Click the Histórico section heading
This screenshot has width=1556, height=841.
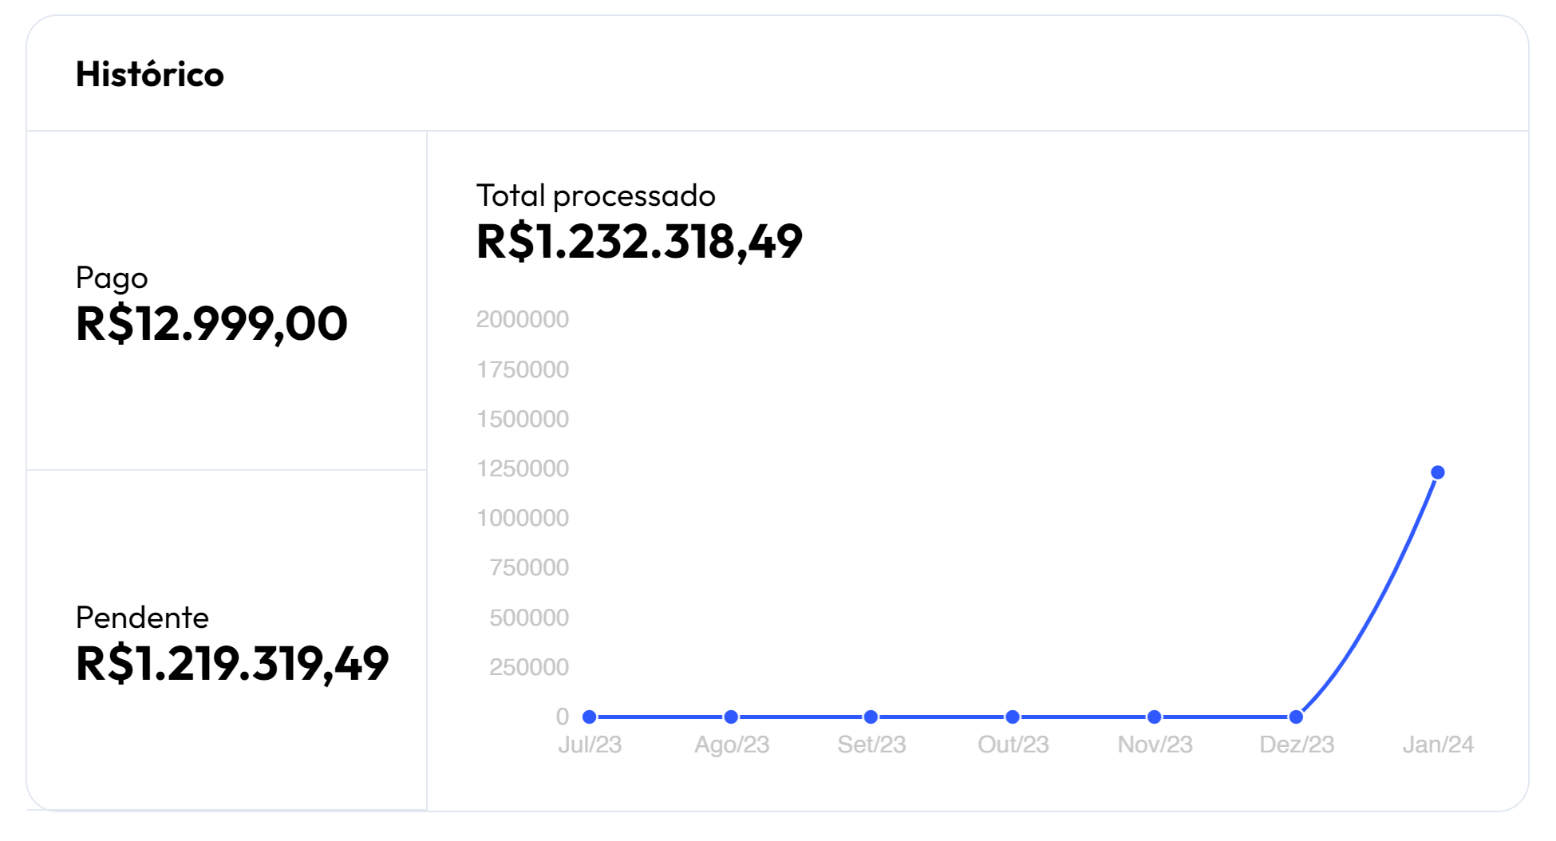150,74
